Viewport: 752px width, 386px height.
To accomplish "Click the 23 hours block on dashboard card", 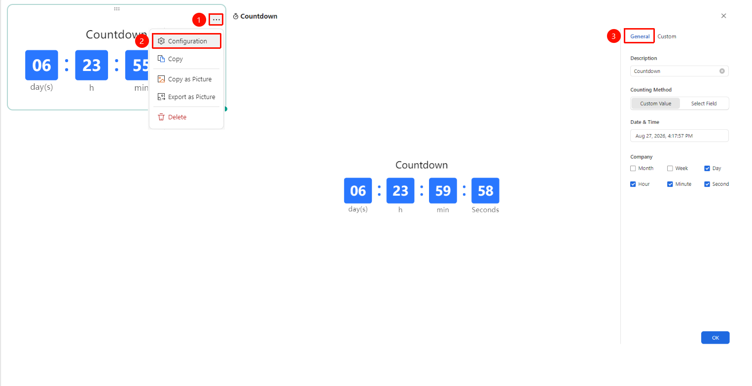I will pyautogui.click(x=92, y=65).
